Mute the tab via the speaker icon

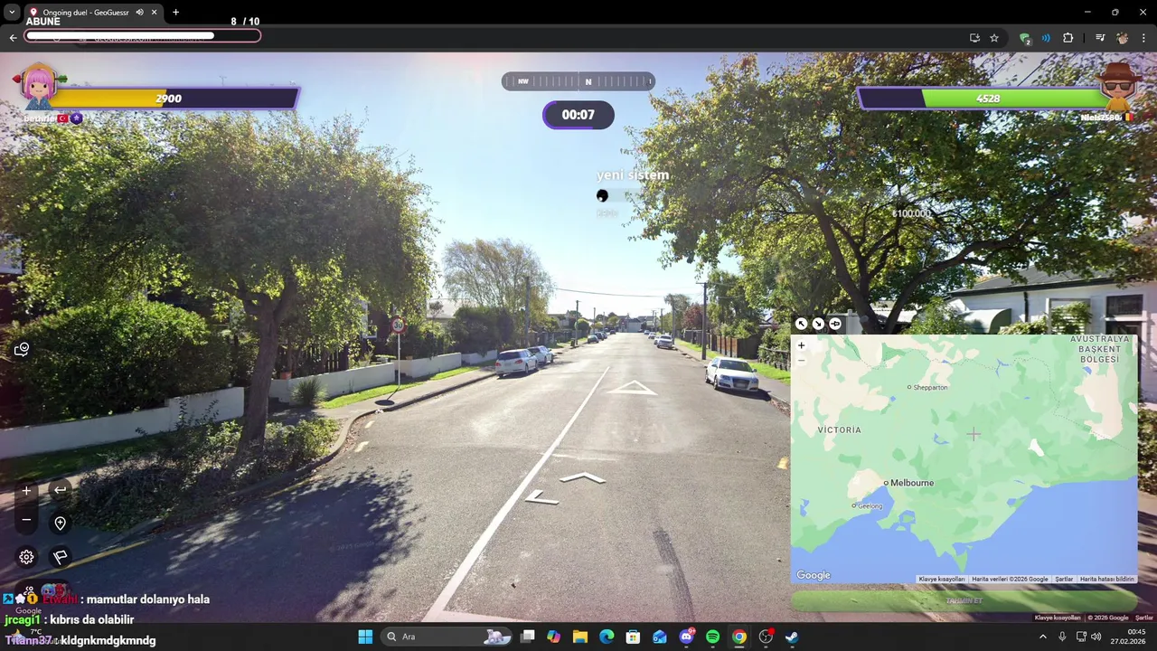[x=139, y=13]
